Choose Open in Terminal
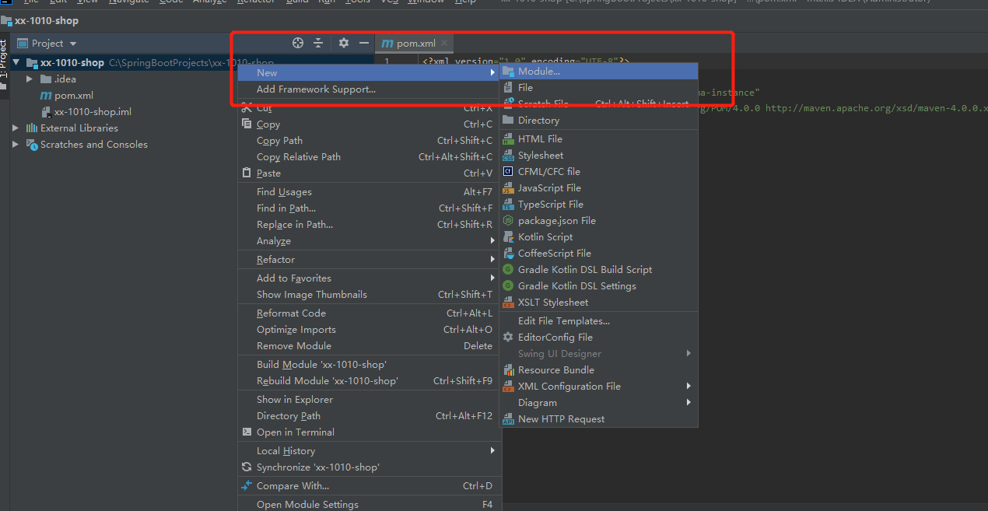This screenshot has width=988, height=511. 369,432
